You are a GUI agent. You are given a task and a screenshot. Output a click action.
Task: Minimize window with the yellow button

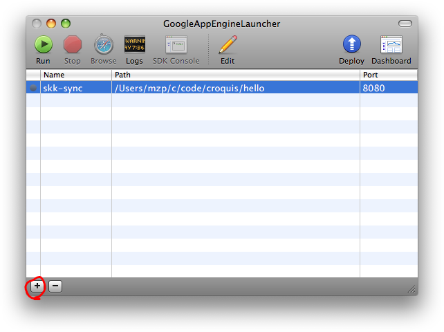pos(51,24)
